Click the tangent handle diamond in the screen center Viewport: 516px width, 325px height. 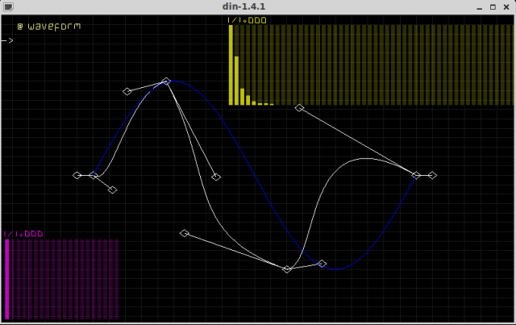[215, 177]
